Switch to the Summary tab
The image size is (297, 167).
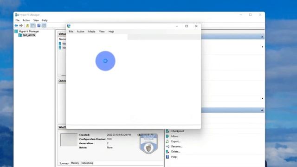click(x=64, y=163)
